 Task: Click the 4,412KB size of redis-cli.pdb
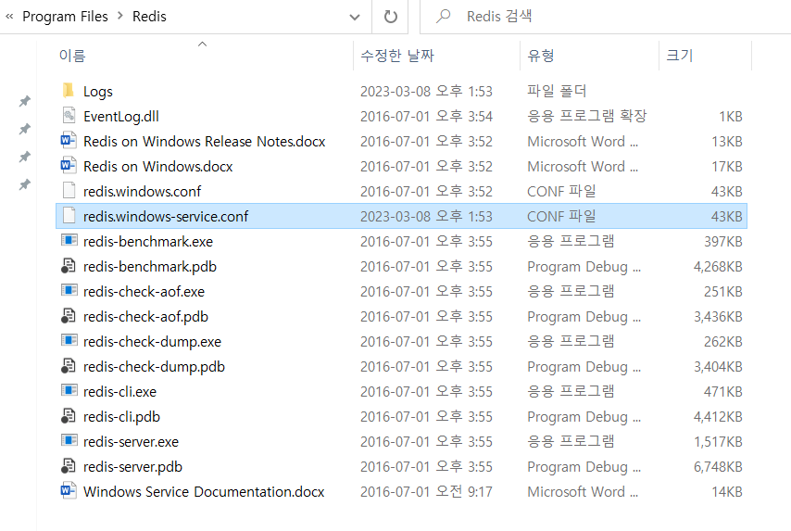[718, 416]
